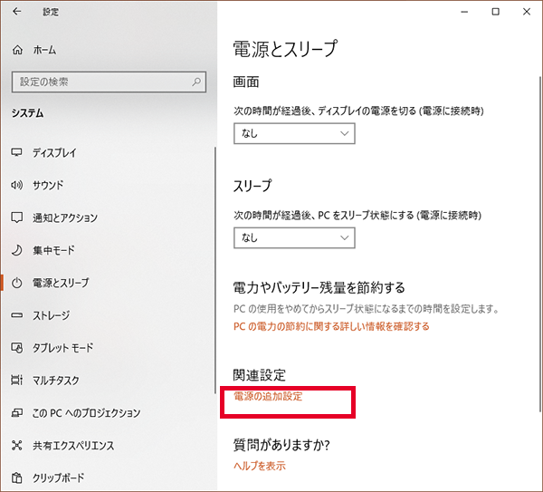The image size is (543, 492).
Task: Select the クリップボード icon
Action: pyautogui.click(x=16, y=478)
